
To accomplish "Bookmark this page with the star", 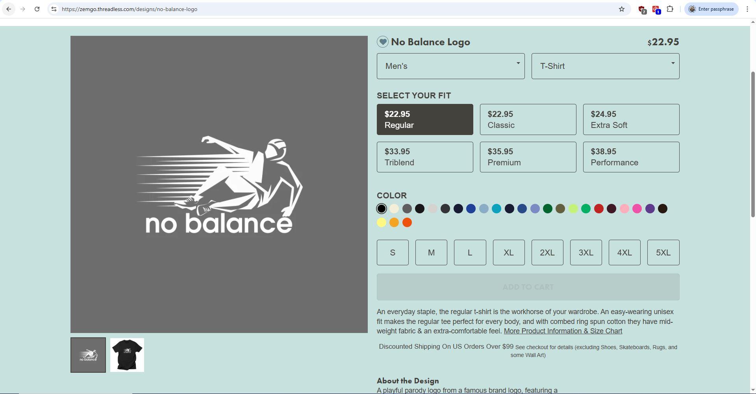I will click(x=622, y=9).
